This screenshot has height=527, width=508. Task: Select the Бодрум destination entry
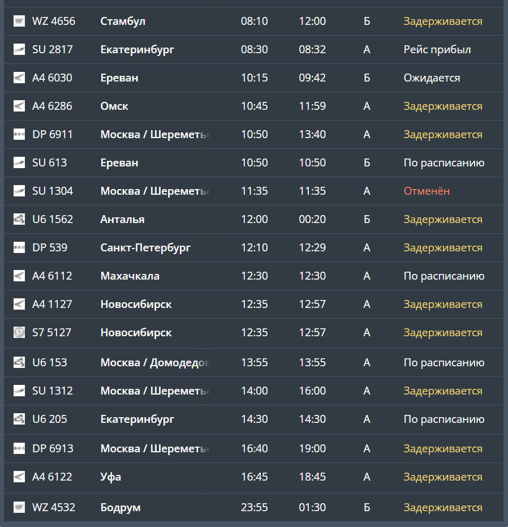120,507
